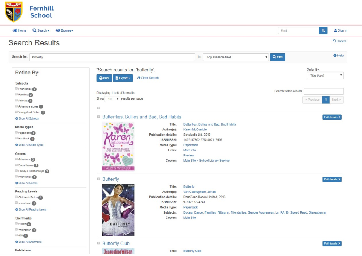Click the magnifying glass search icon
This screenshot has height=256, width=362.
tap(323, 30)
